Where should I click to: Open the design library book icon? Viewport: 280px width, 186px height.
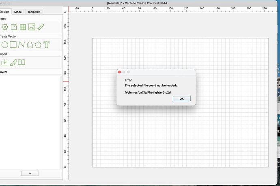point(22,62)
